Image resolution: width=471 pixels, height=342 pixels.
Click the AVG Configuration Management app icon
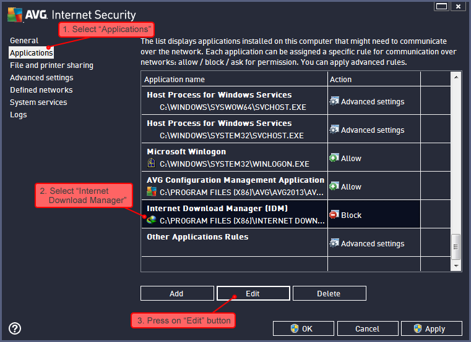(152, 191)
